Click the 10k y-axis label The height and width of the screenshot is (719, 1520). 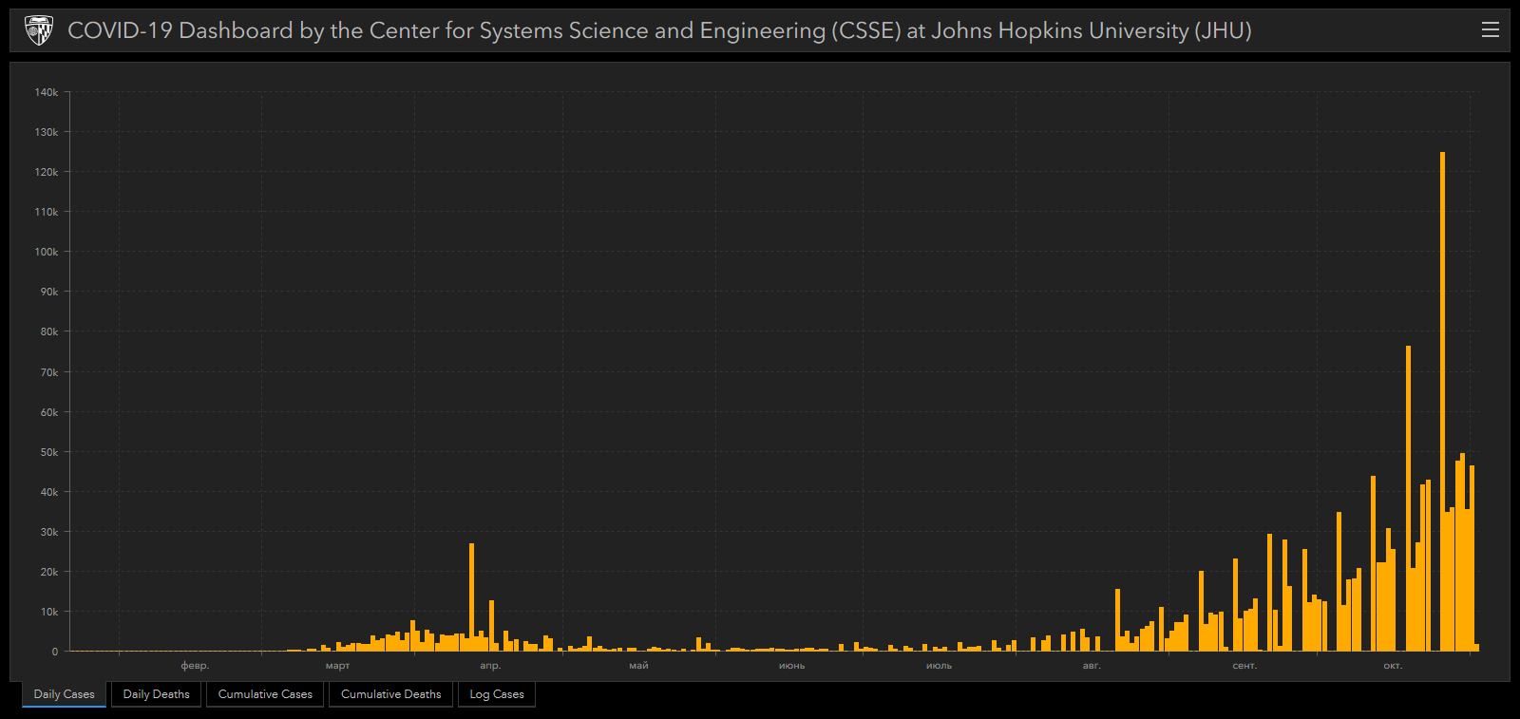click(x=49, y=612)
